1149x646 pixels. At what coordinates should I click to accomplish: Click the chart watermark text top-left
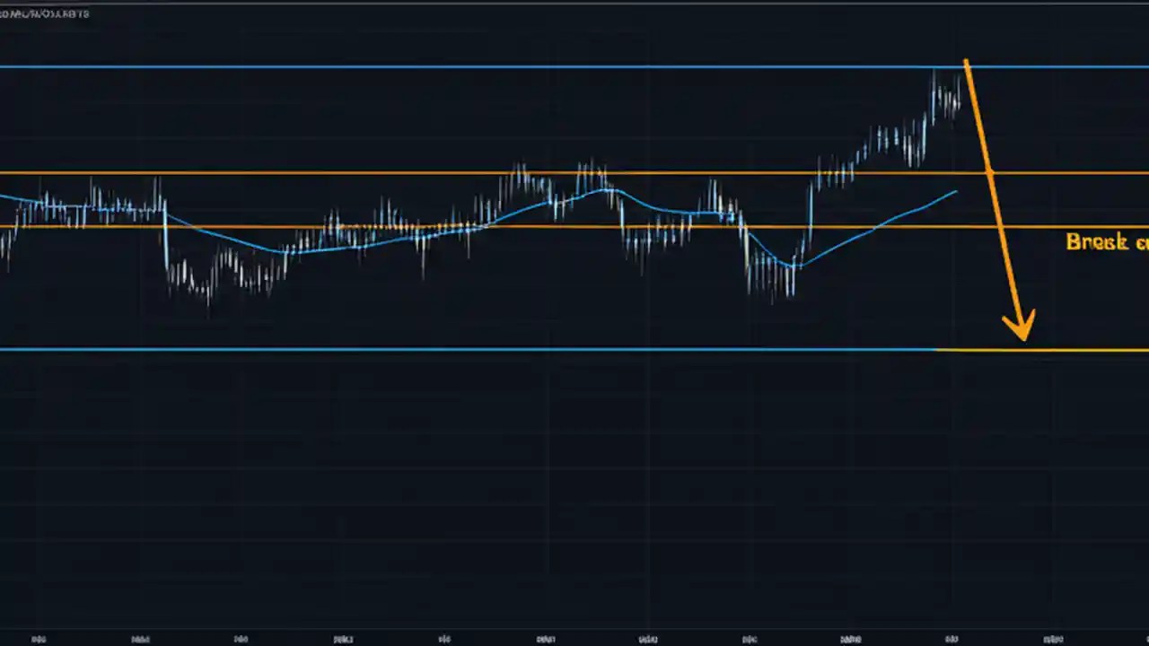(x=45, y=13)
